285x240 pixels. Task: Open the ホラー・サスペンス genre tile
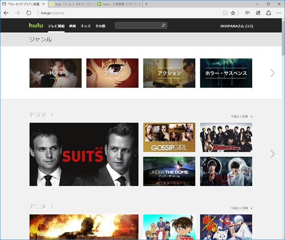click(226, 73)
